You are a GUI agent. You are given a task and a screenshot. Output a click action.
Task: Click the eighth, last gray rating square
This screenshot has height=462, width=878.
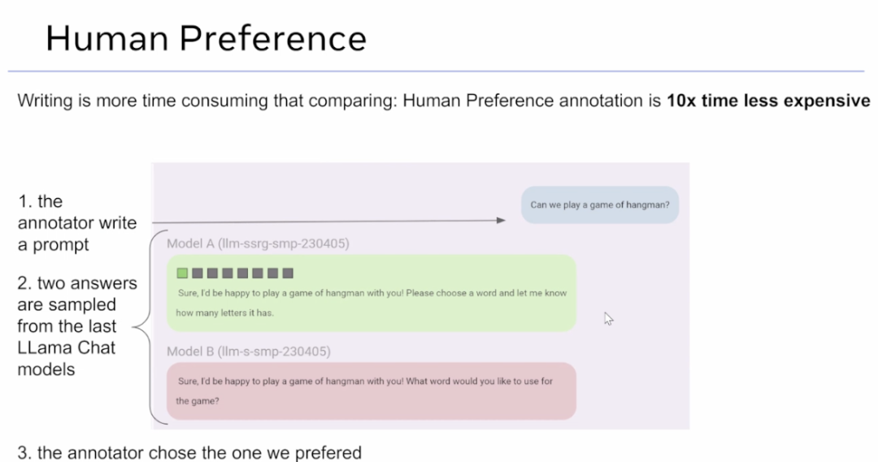[287, 274]
